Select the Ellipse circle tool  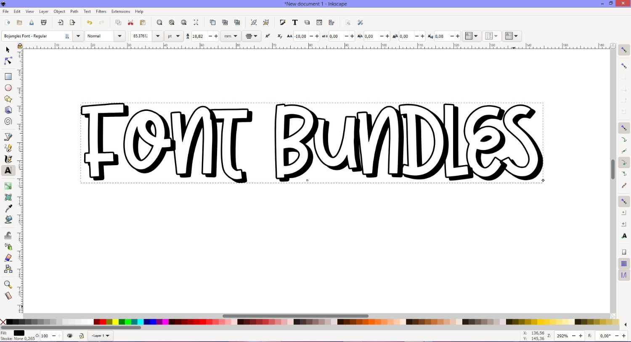pos(8,88)
